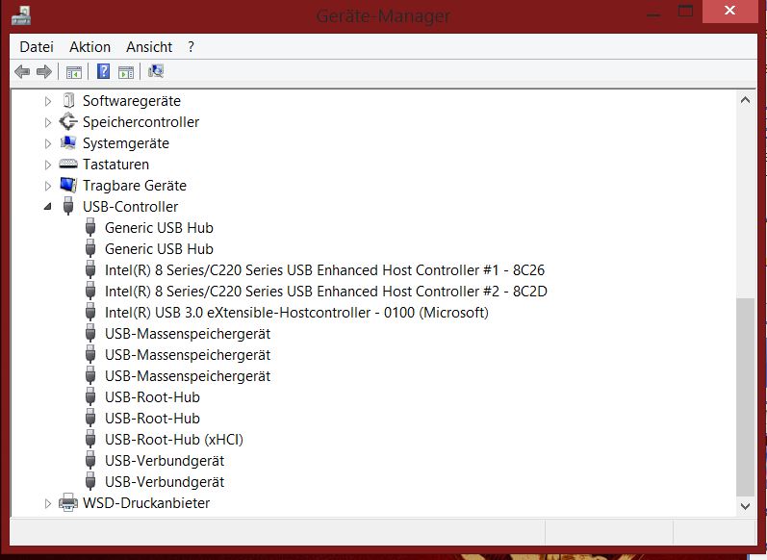The image size is (767, 560).
Task: Open Help via the blue question-mark icon
Action: (x=103, y=71)
